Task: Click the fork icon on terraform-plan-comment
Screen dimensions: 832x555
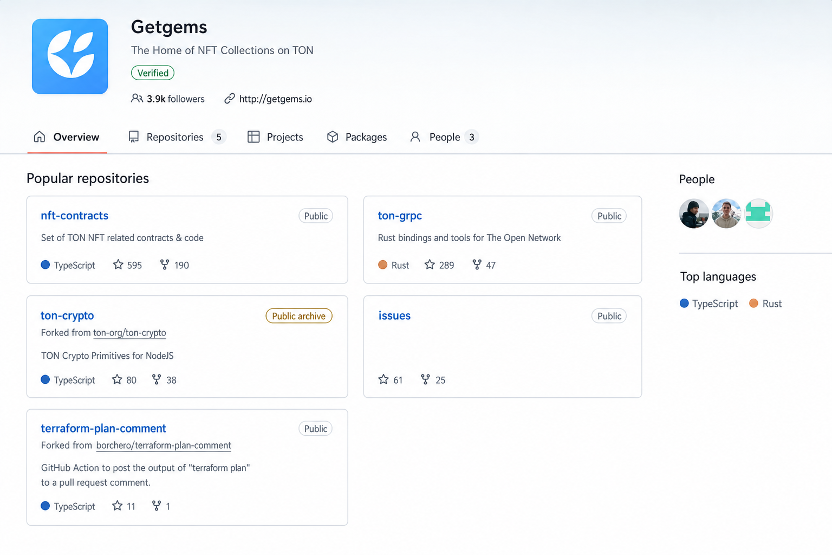Action: coord(157,506)
